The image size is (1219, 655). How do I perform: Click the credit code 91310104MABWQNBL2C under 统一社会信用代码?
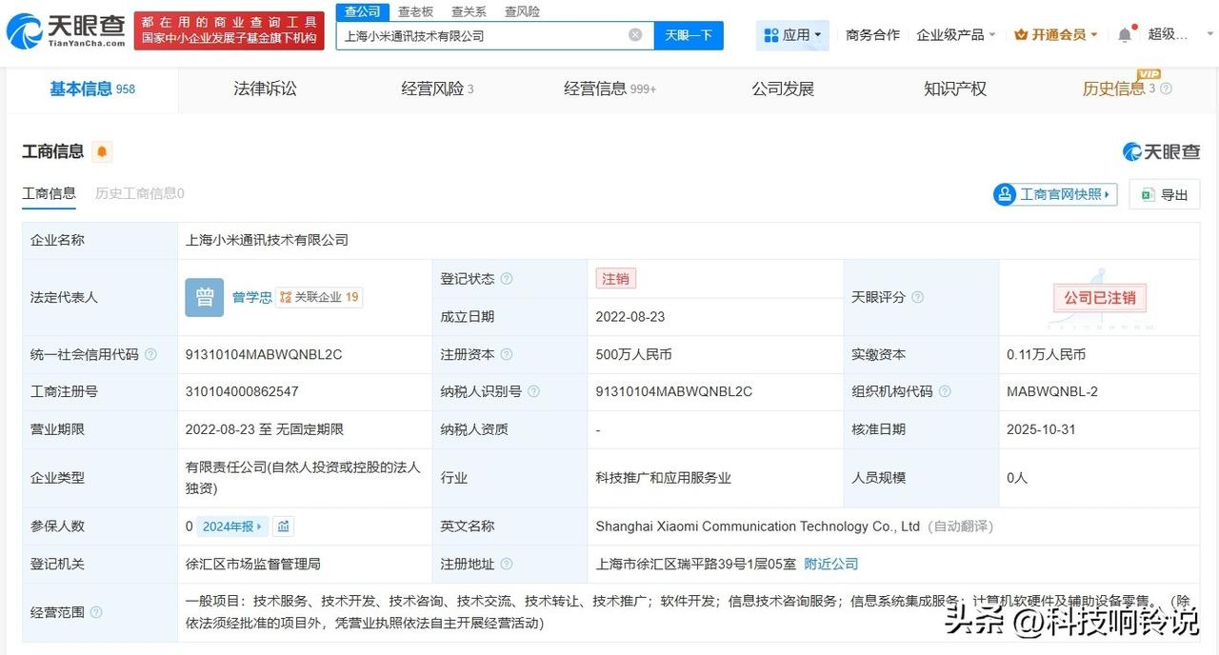(x=264, y=354)
